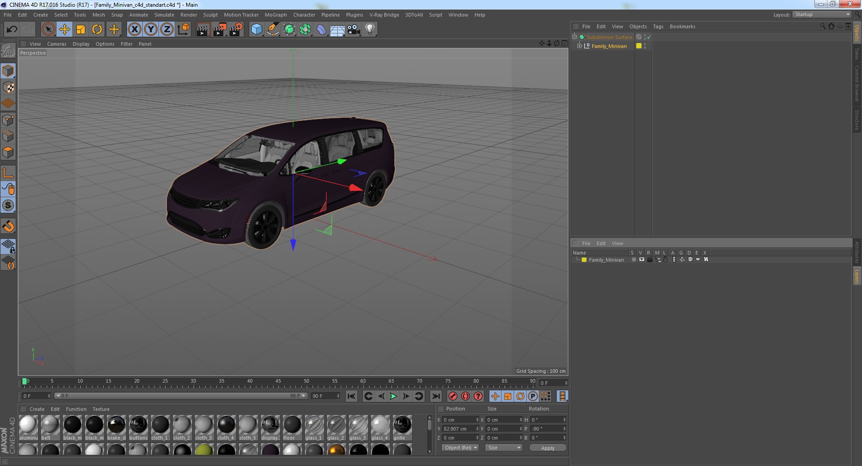This screenshot has width=862, height=466.
Task: Click the Undo arrow icon
Action: tap(12, 30)
